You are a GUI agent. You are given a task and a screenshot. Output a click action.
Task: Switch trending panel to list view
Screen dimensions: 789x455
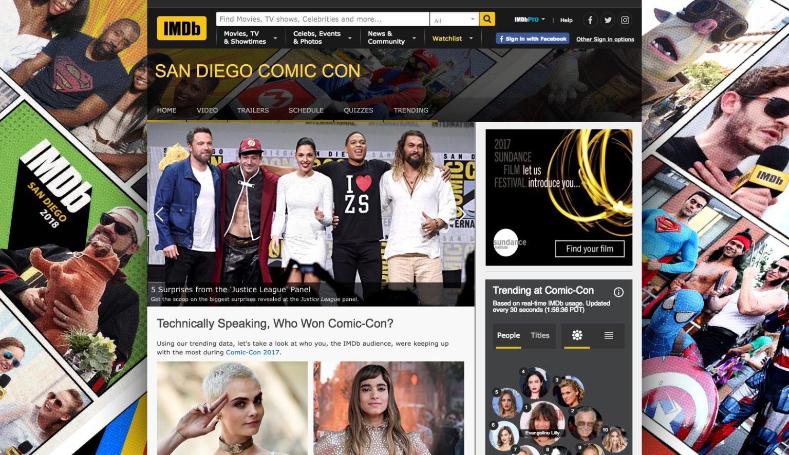click(609, 335)
